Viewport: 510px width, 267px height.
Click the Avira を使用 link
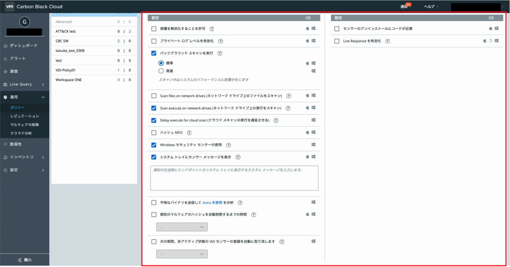(x=212, y=203)
